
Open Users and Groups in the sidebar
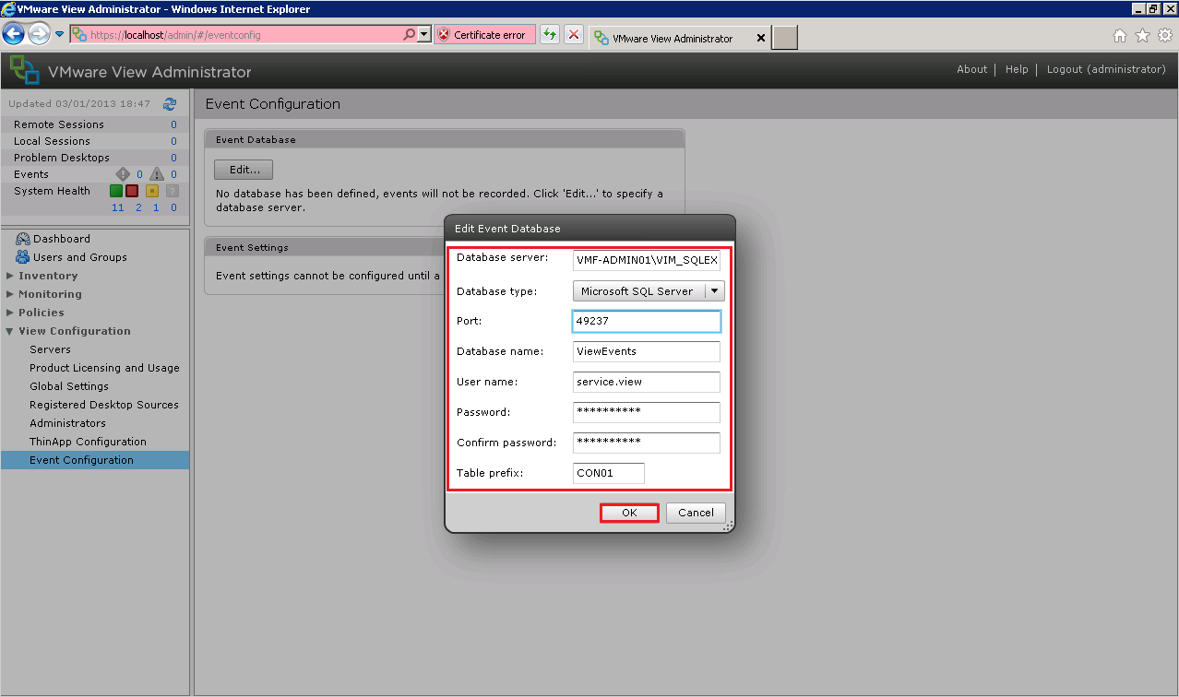[79, 257]
